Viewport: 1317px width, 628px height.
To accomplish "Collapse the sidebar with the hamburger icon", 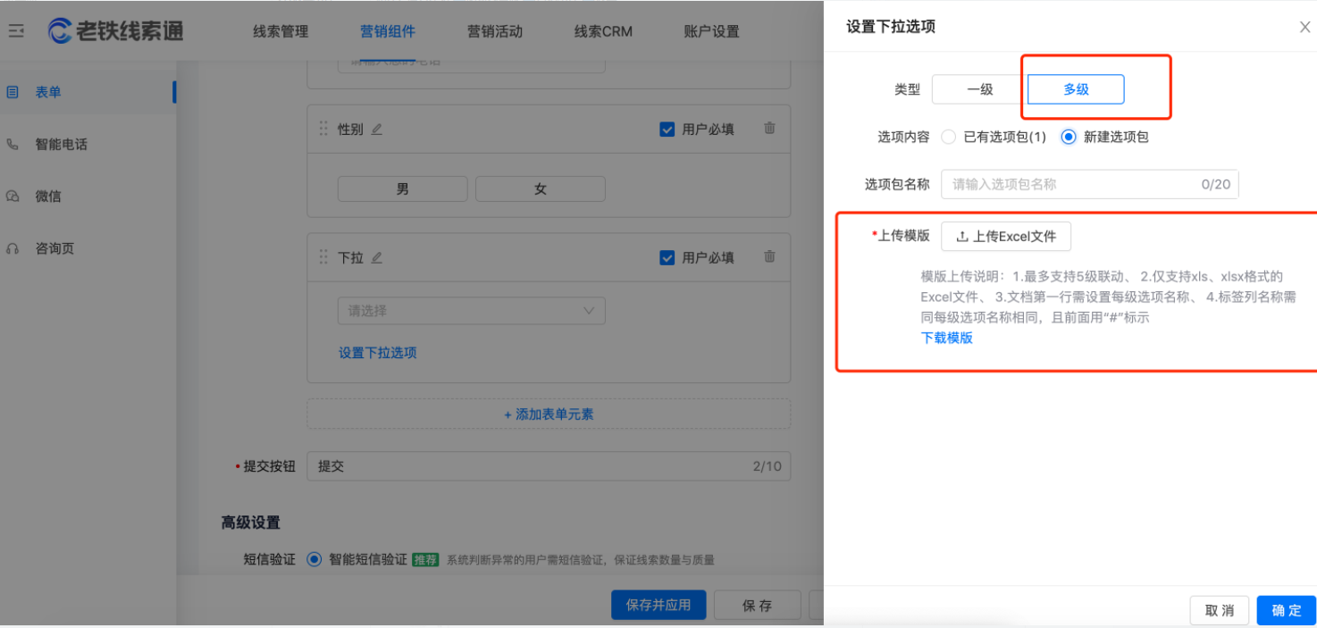I will click(x=15, y=29).
